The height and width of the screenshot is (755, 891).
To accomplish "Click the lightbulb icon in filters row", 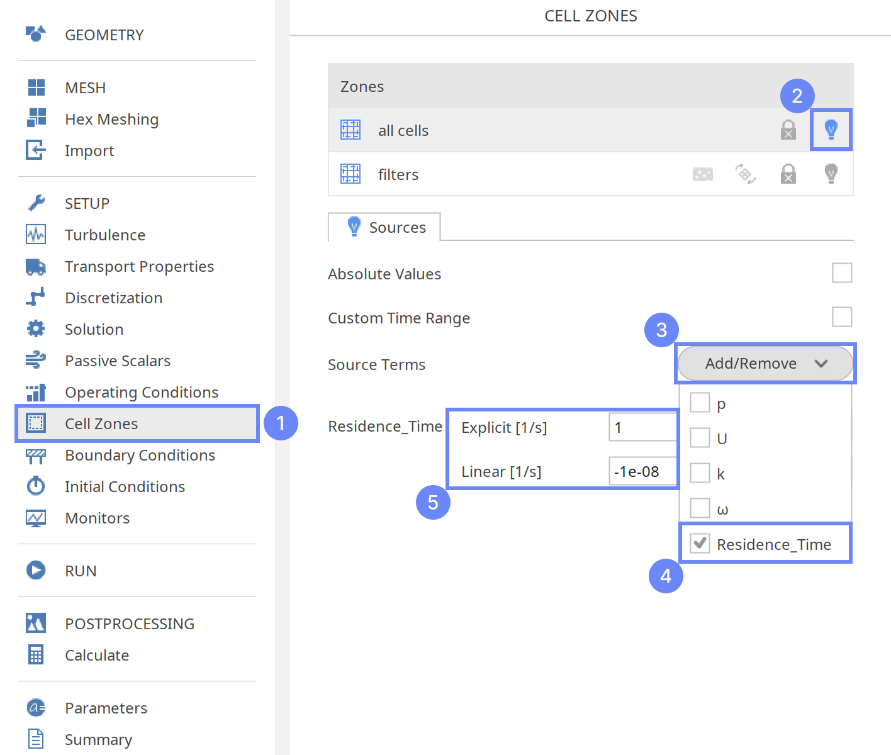I will (x=831, y=174).
